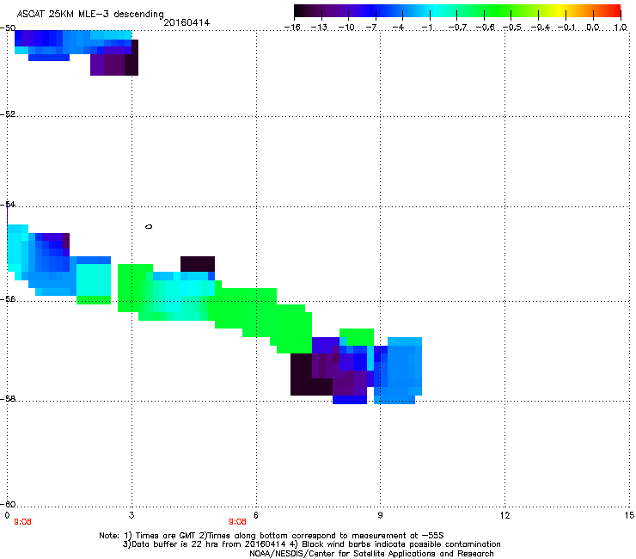Click the small "0" contour mark in the plot

click(x=149, y=226)
